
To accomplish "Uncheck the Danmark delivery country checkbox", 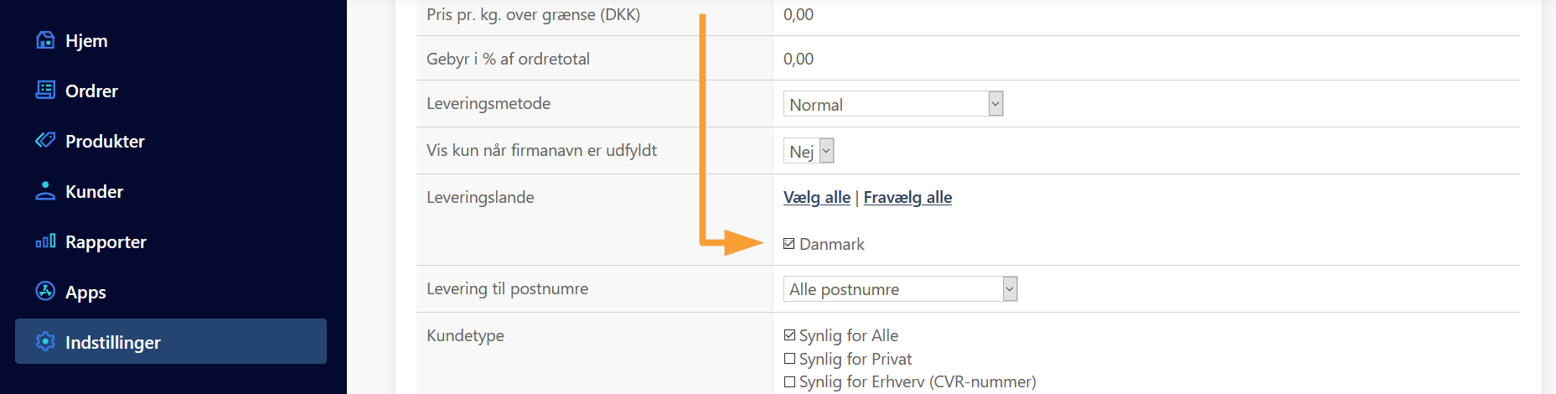I will pyautogui.click(x=789, y=244).
